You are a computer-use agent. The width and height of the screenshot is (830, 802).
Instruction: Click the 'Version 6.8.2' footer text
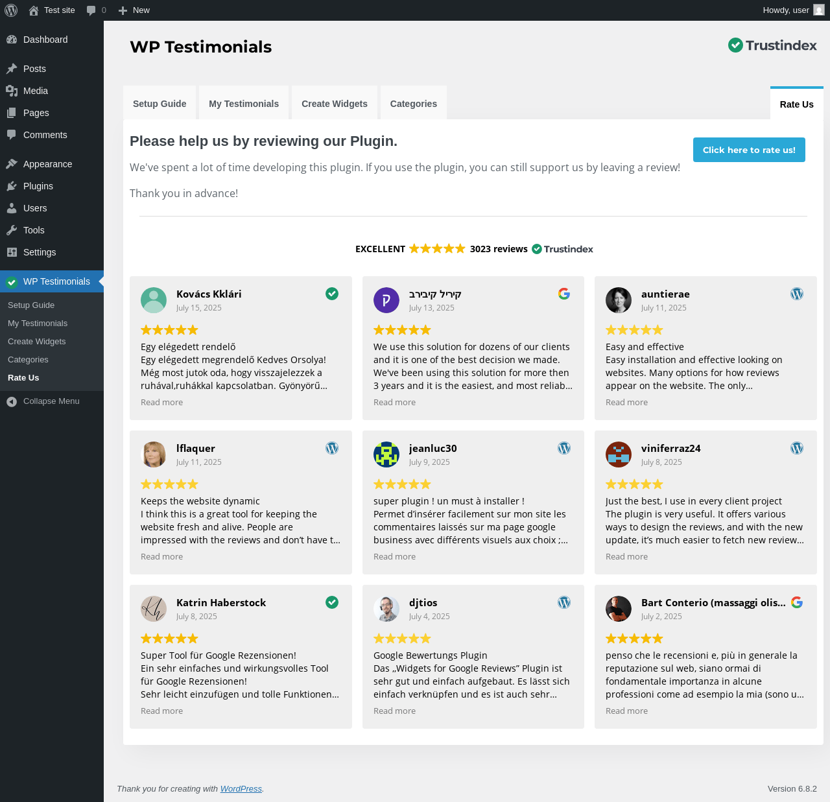pyautogui.click(x=792, y=789)
